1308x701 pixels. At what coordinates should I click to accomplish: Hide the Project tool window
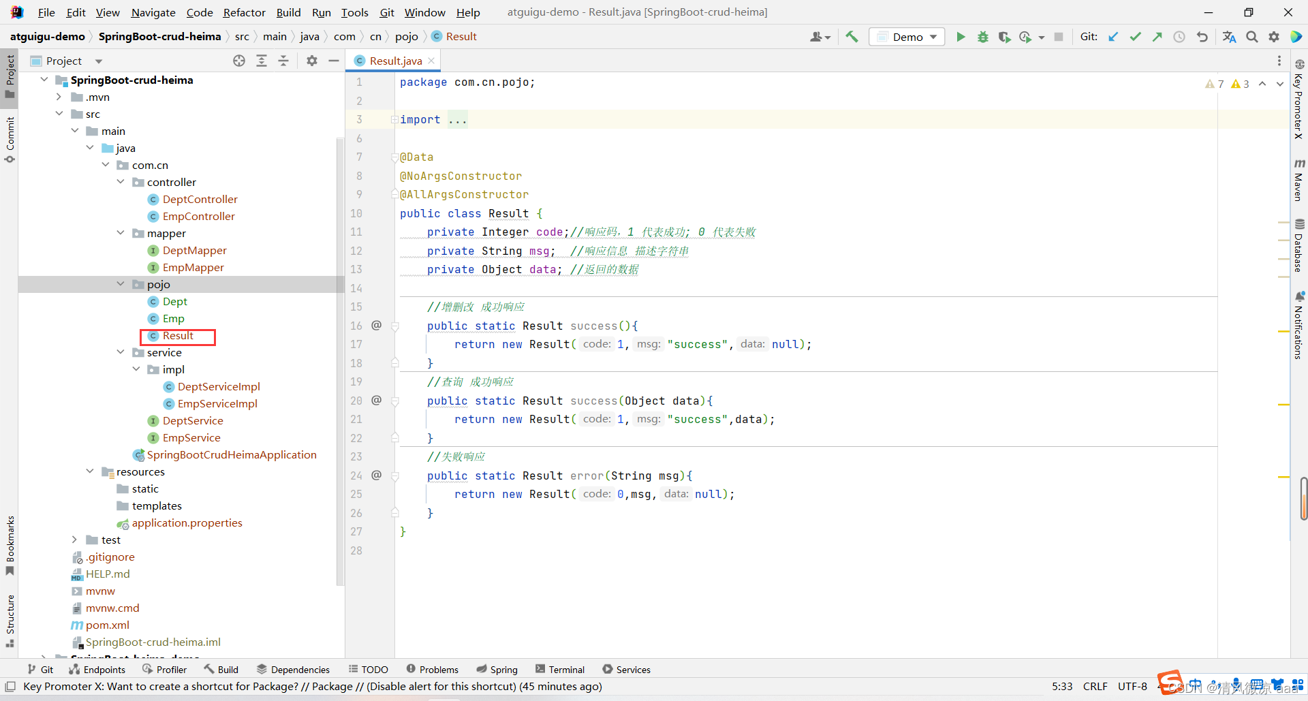click(x=334, y=61)
